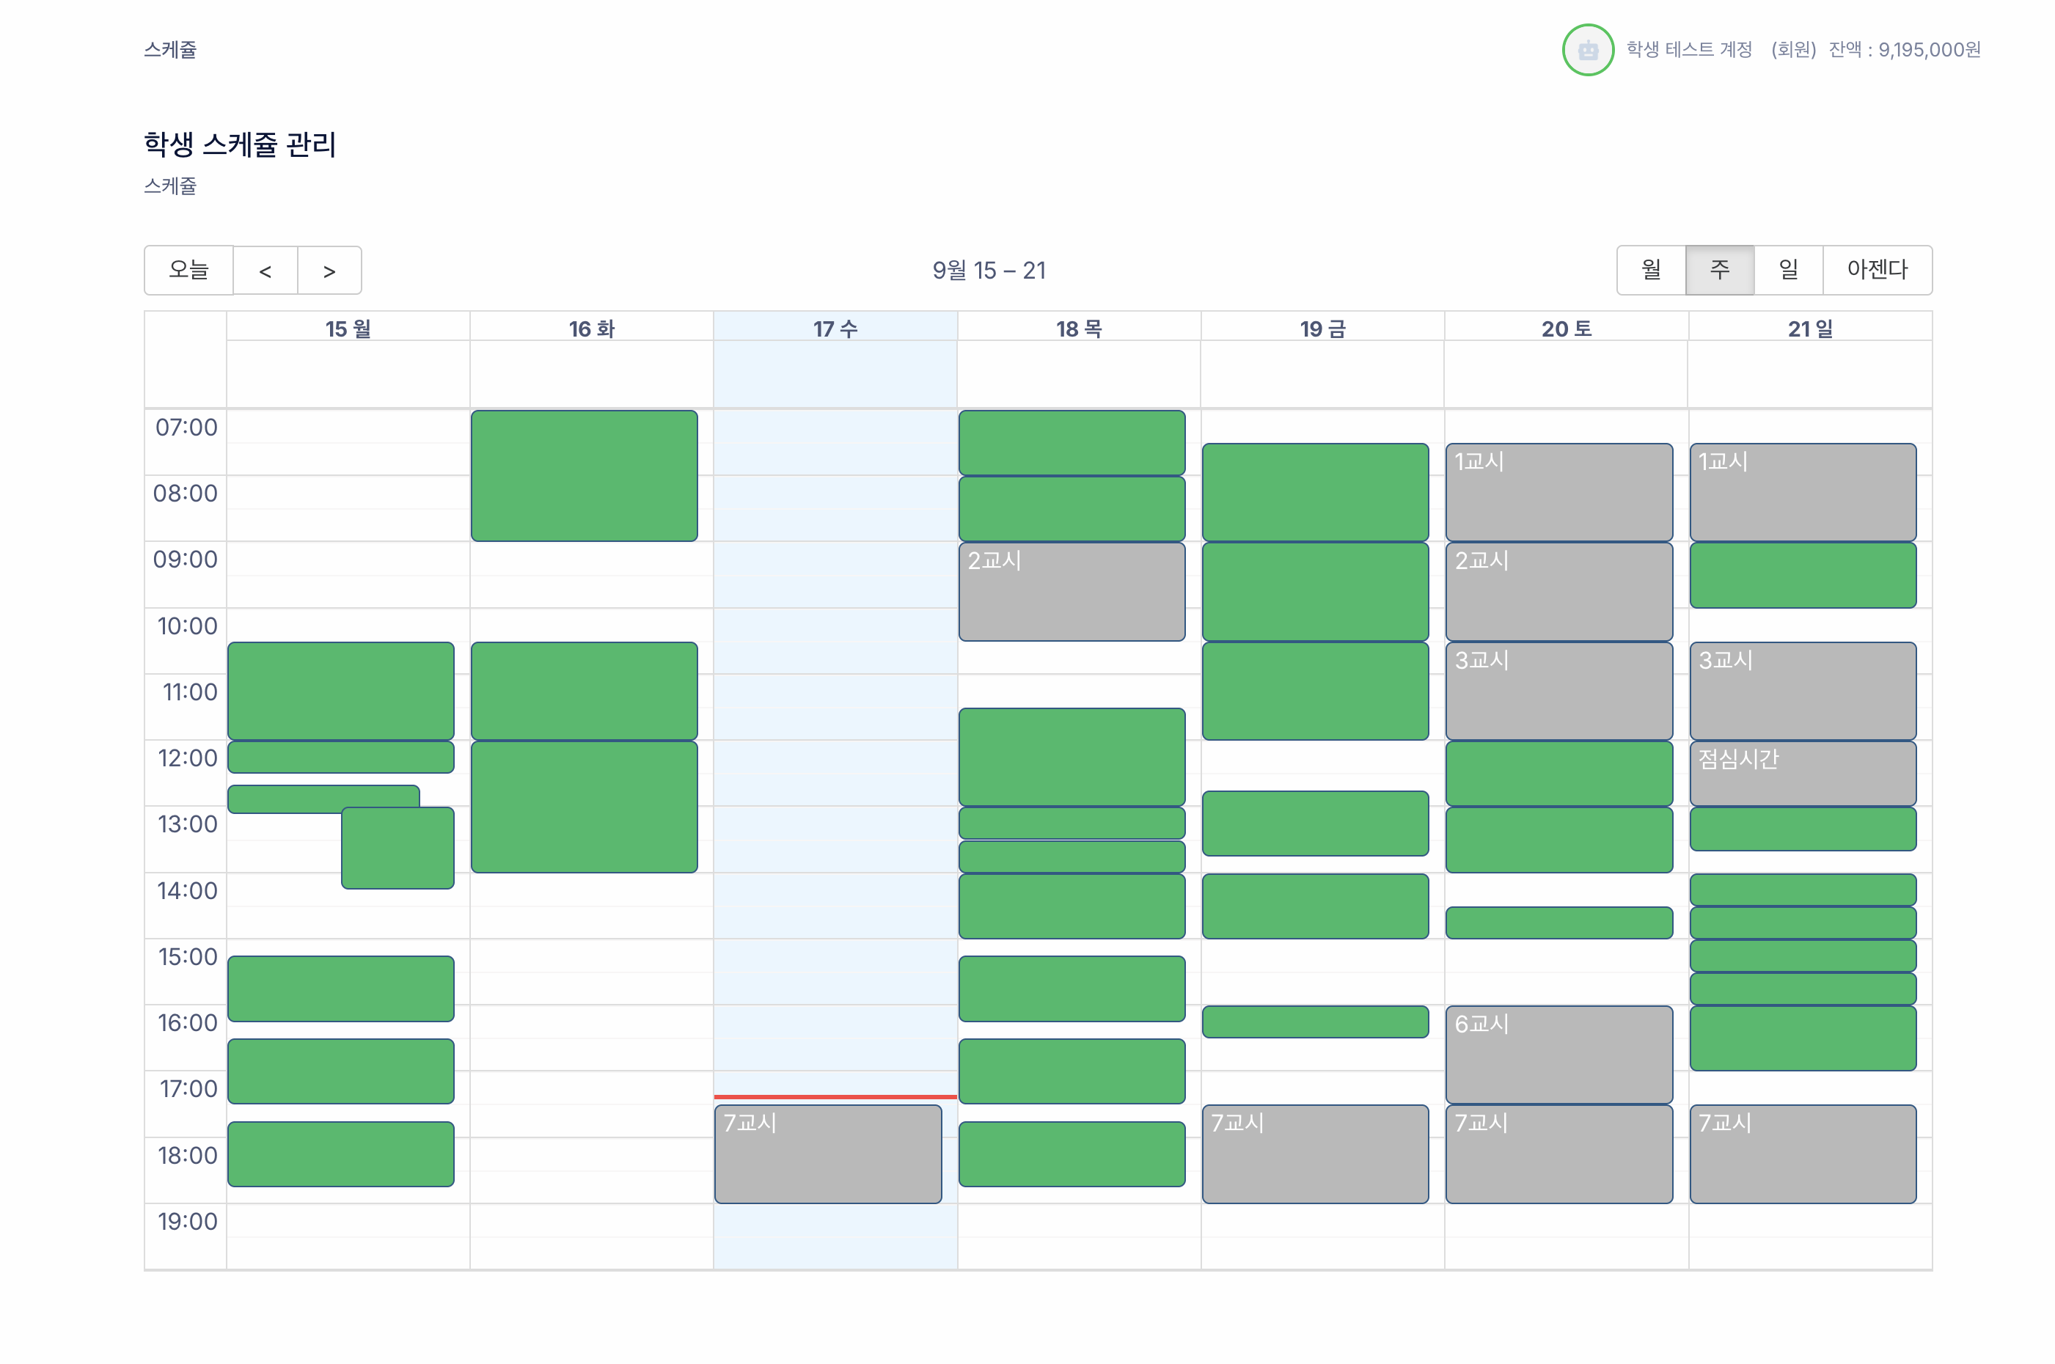Screen dimensions: 2055x1364
Task: Select the 7교시 event on Wednesday
Action: click(827, 1154)
